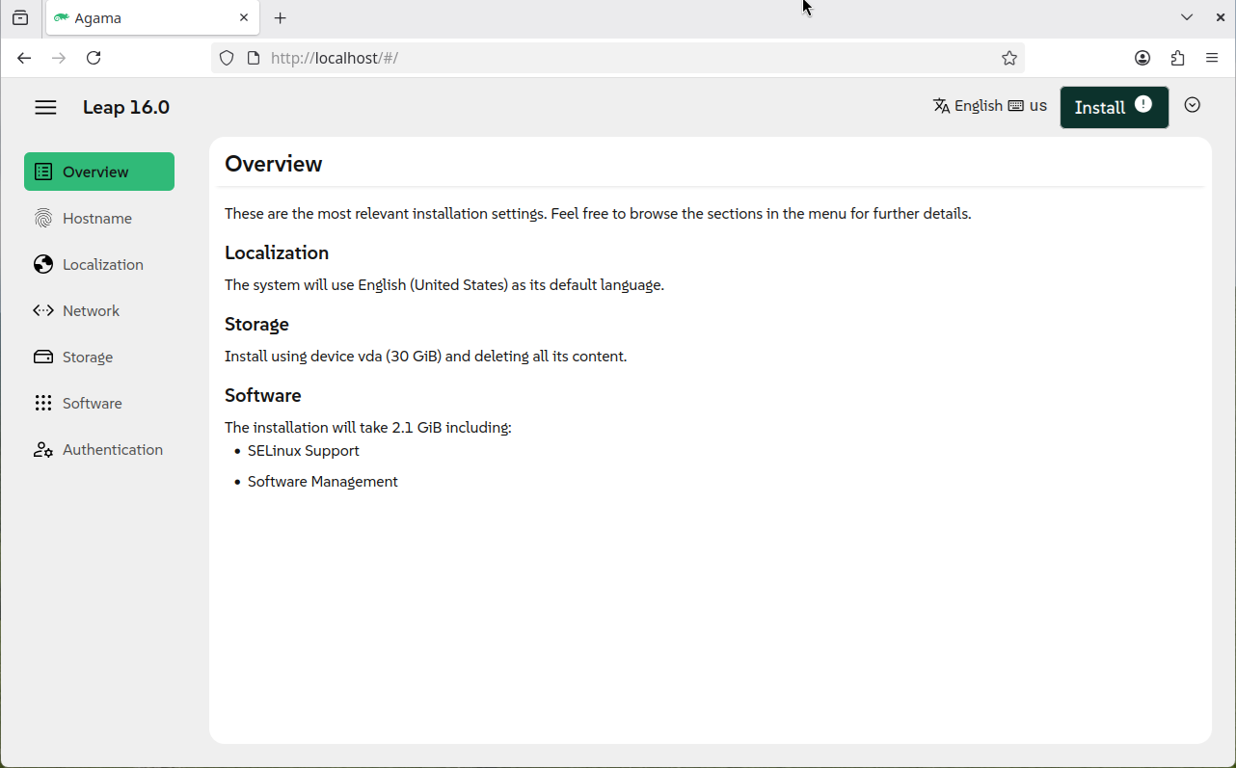The image size is (1236, 768).
Task: Open a new browser tab
Action: click(280, 18)
